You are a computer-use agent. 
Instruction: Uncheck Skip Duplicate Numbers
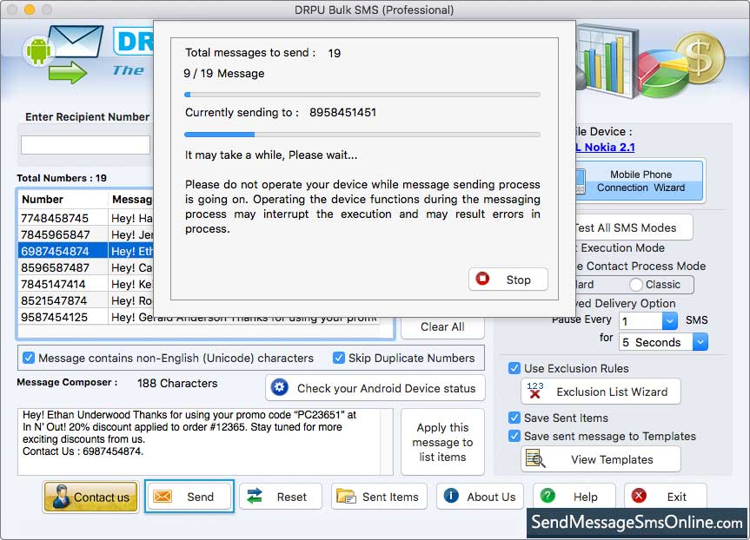point(339,358)
